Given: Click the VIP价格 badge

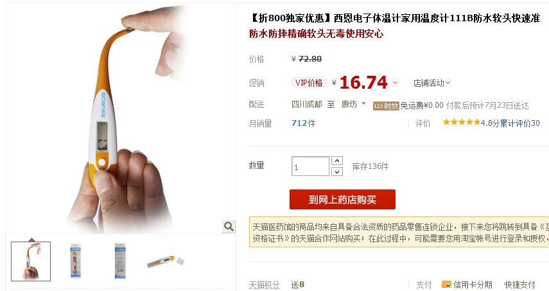Looking at the screenshot, I should coord(309,83).
